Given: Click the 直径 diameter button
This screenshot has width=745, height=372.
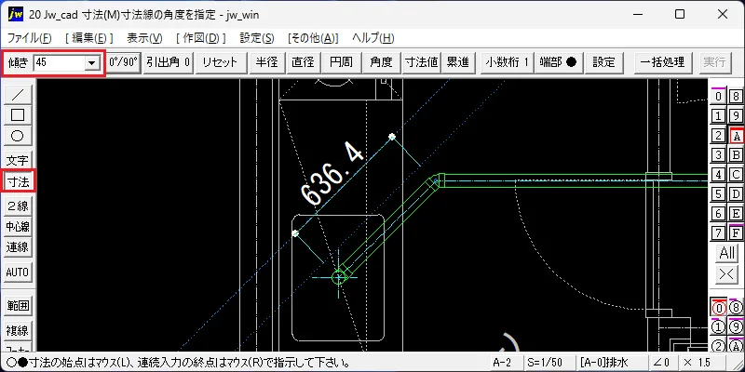Looking at the screenshot, I should coord(304,62).
